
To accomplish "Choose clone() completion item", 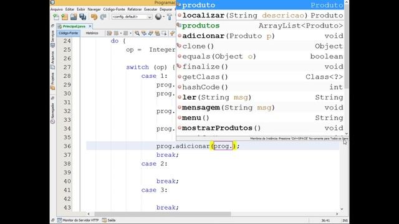I will click(x=260, y=46).
